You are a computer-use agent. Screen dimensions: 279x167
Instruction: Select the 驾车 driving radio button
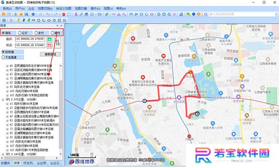coord(3,33)
